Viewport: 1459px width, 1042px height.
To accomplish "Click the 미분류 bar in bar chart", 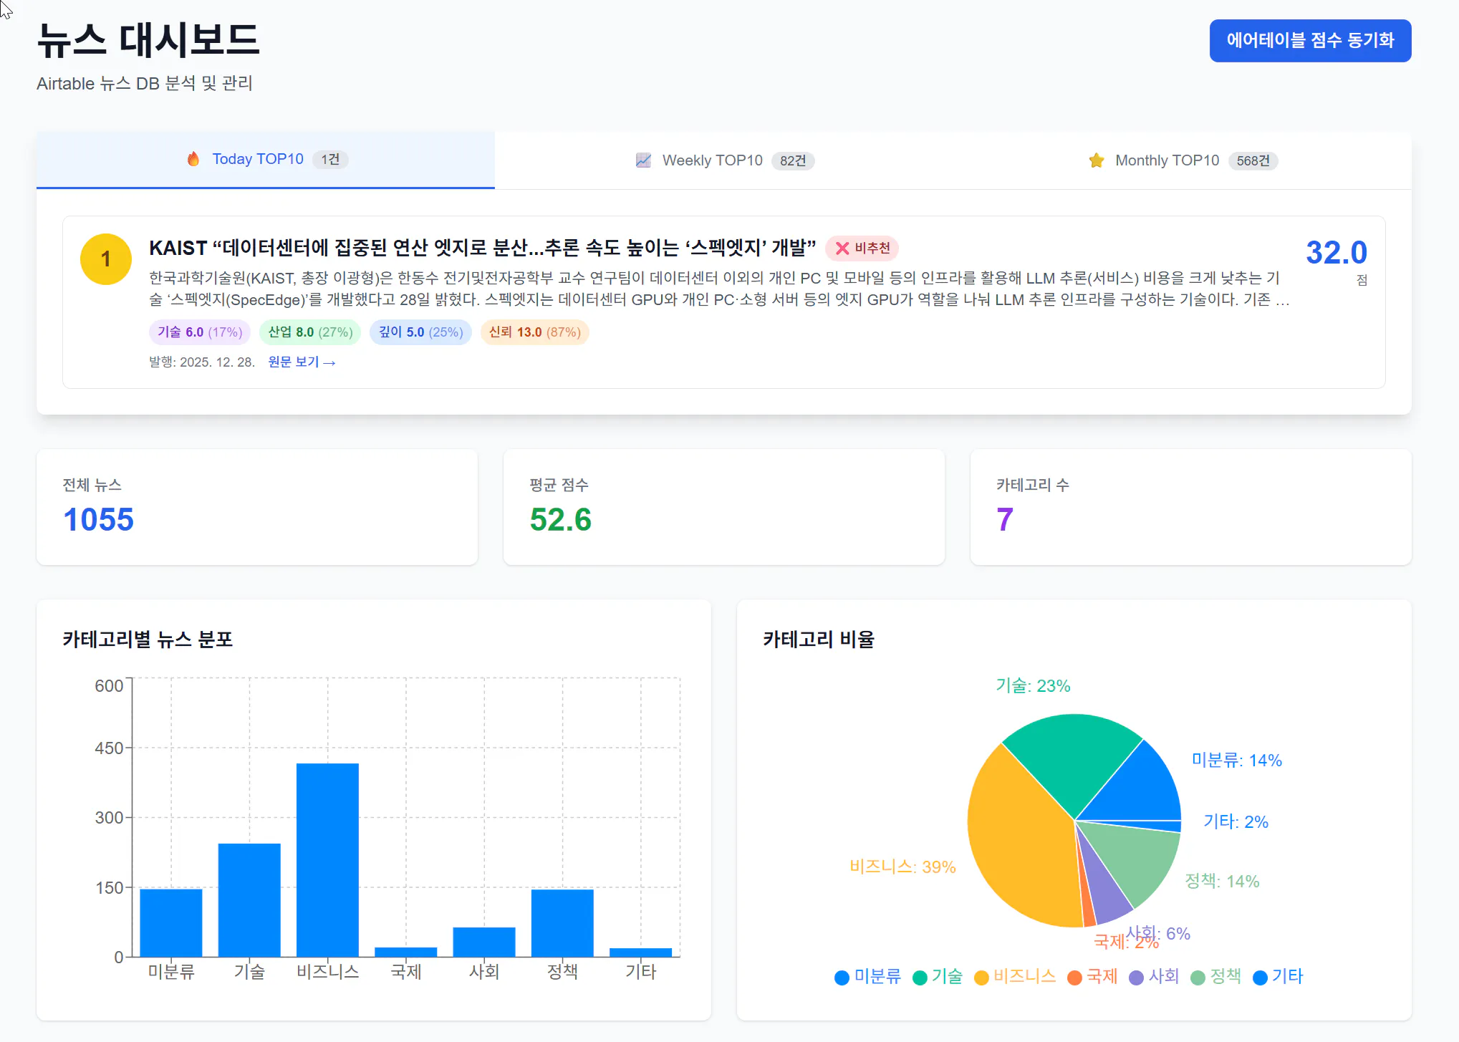I will [x=171, y=923].
